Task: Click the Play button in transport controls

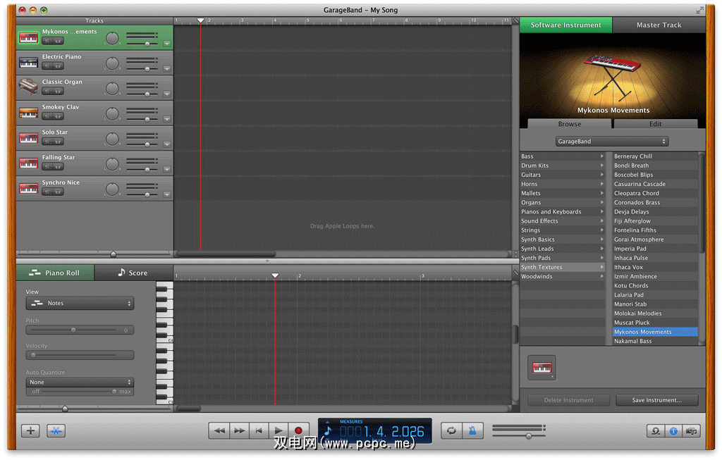Action: pos(279,430)
